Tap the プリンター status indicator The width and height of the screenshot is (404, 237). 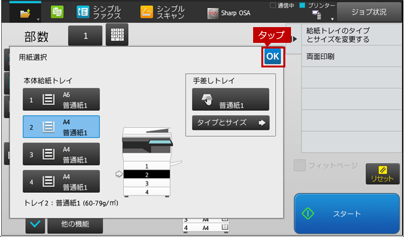318,6
